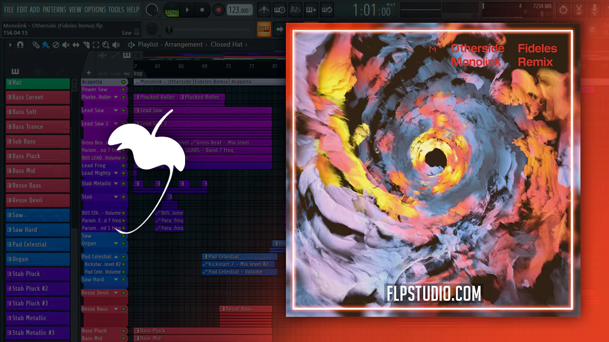Viewport: 609px width, 342px height.
Task: Choose the Select marquee tool
Action: point(96,45)
